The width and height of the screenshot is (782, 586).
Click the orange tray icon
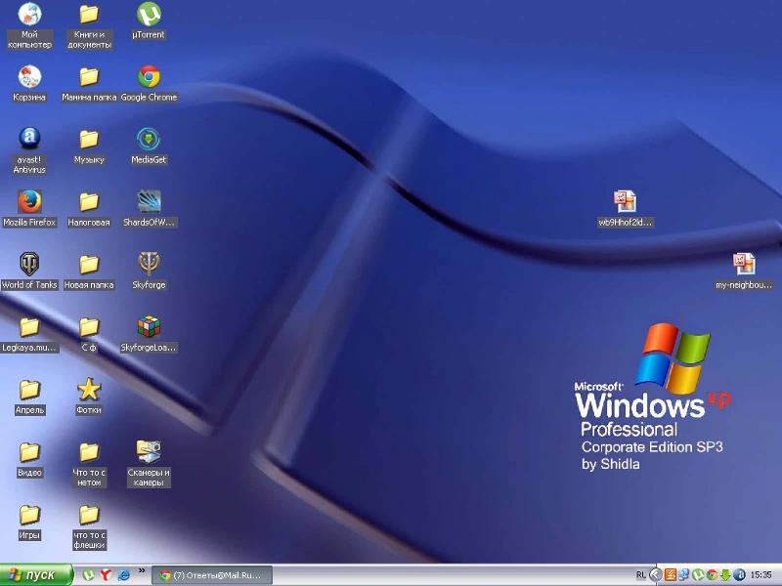coord(671,575)
